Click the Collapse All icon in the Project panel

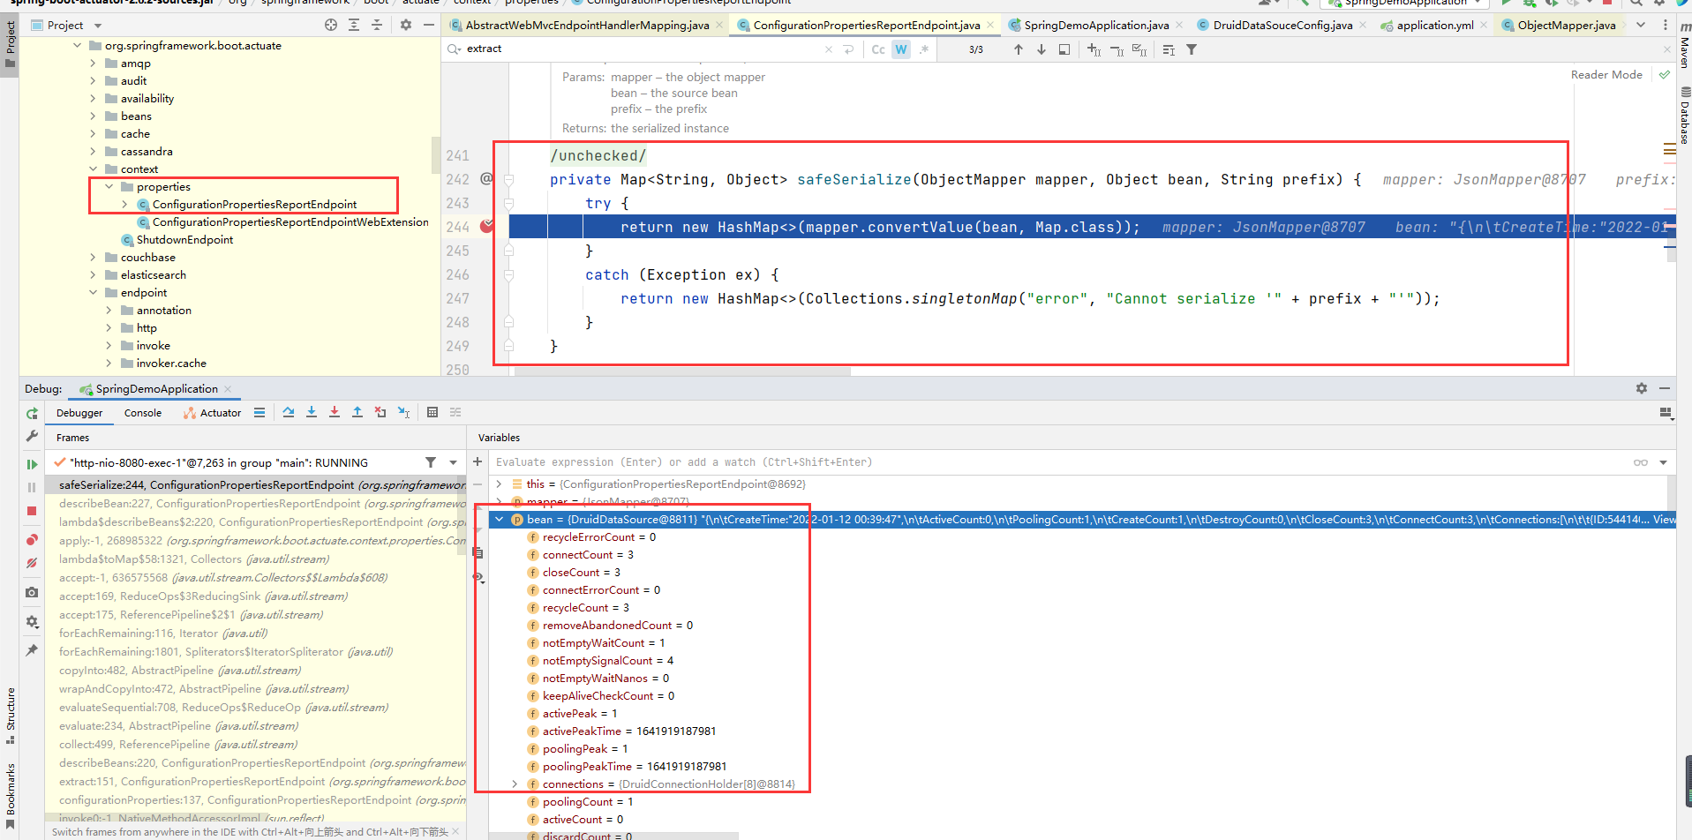[377, 25]
